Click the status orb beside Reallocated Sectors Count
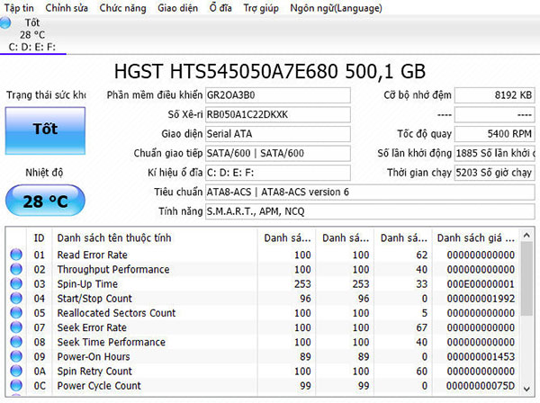The width and height of the screenshot is (540, 403). [15, 313]
